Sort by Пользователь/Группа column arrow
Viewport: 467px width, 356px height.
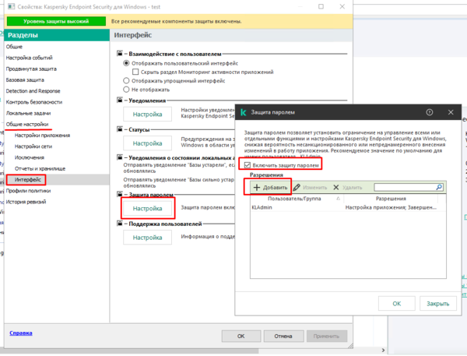[x=338, y=199]
